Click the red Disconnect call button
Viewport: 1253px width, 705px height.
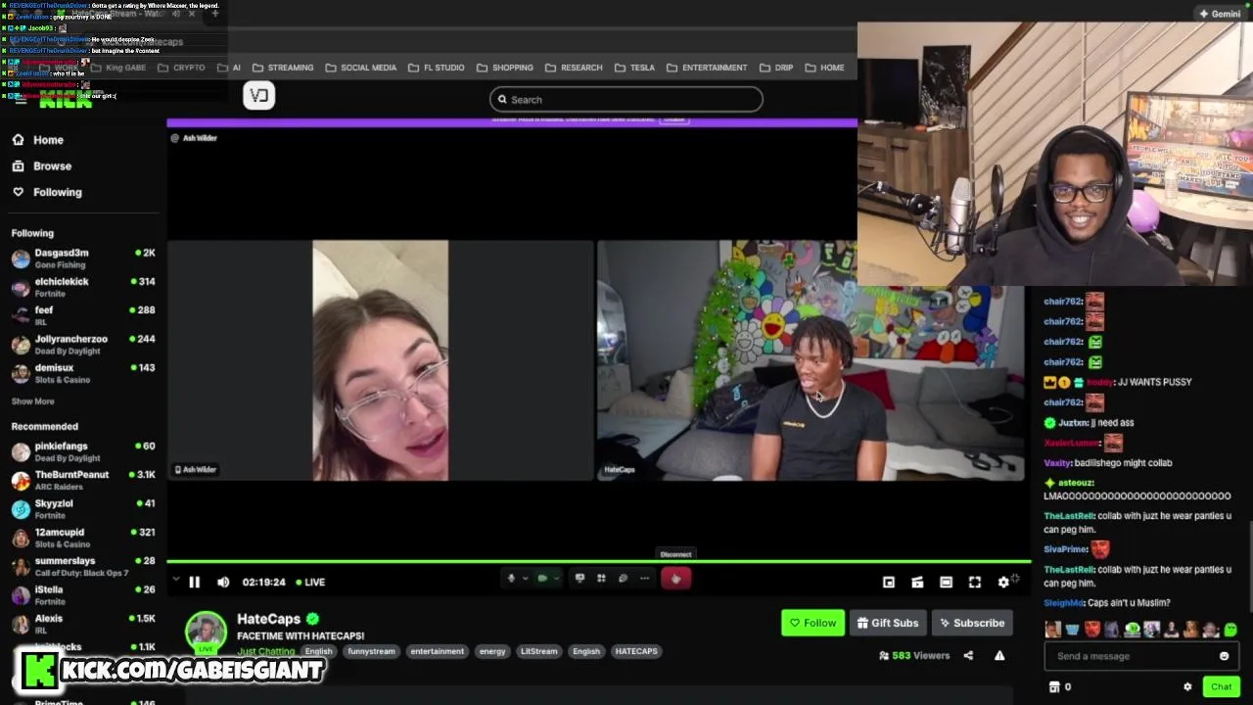tap(675, 579)
